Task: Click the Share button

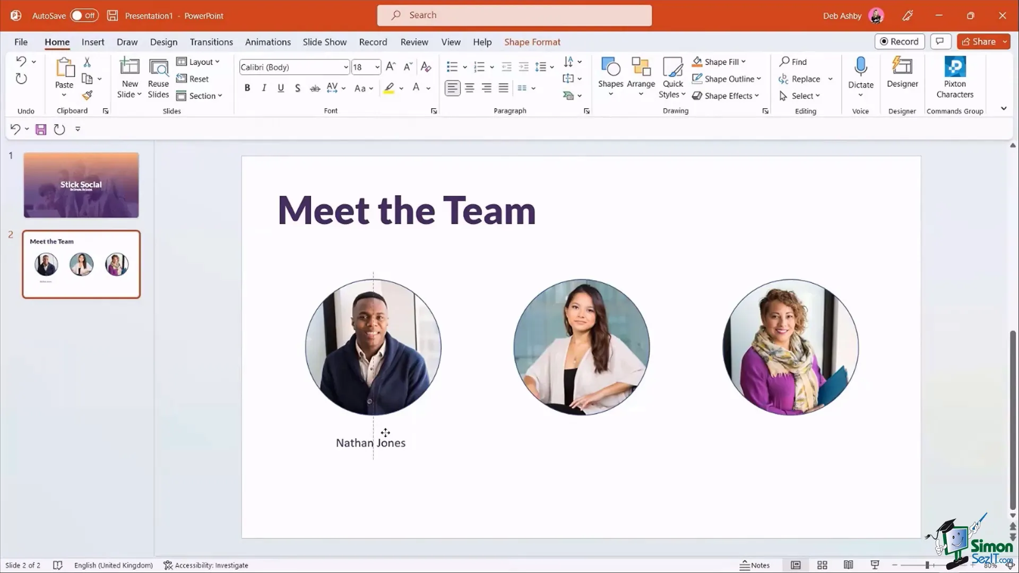Action: (979, 41)
